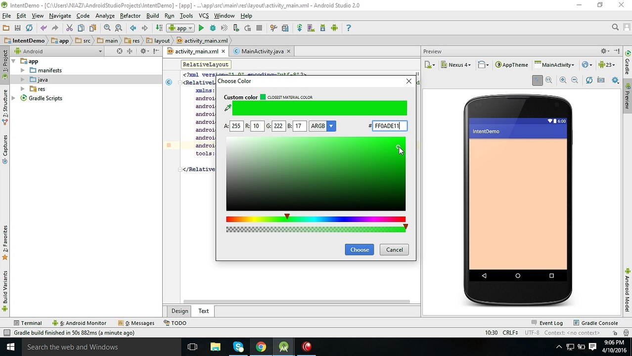Click scroll from source target icon
This screenshot has height=356, width=632.
click(x=120, y=51)
